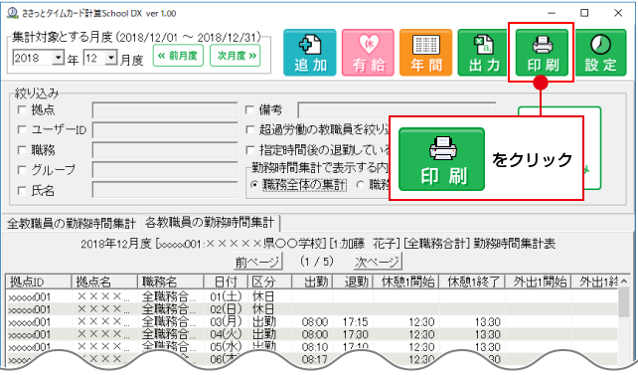Check 指定時間後の退勤 option
Viewport: 638px width, 375px height.
tap(249, 150)
